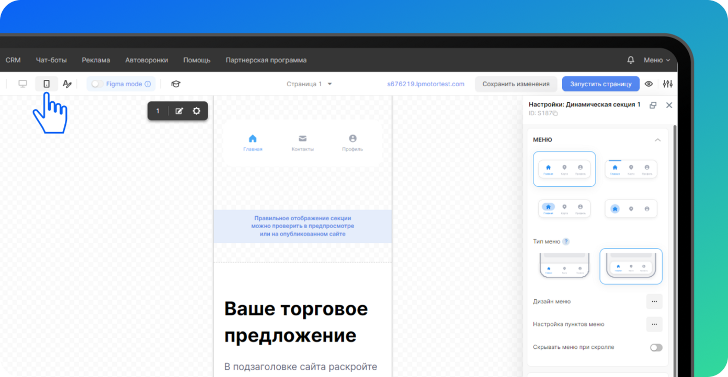
Task: Open the Страница 1 page dropdown
Action: (x=309, y=84)
